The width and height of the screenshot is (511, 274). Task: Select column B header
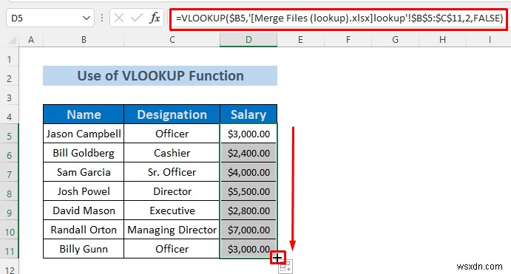click(84, 40)
